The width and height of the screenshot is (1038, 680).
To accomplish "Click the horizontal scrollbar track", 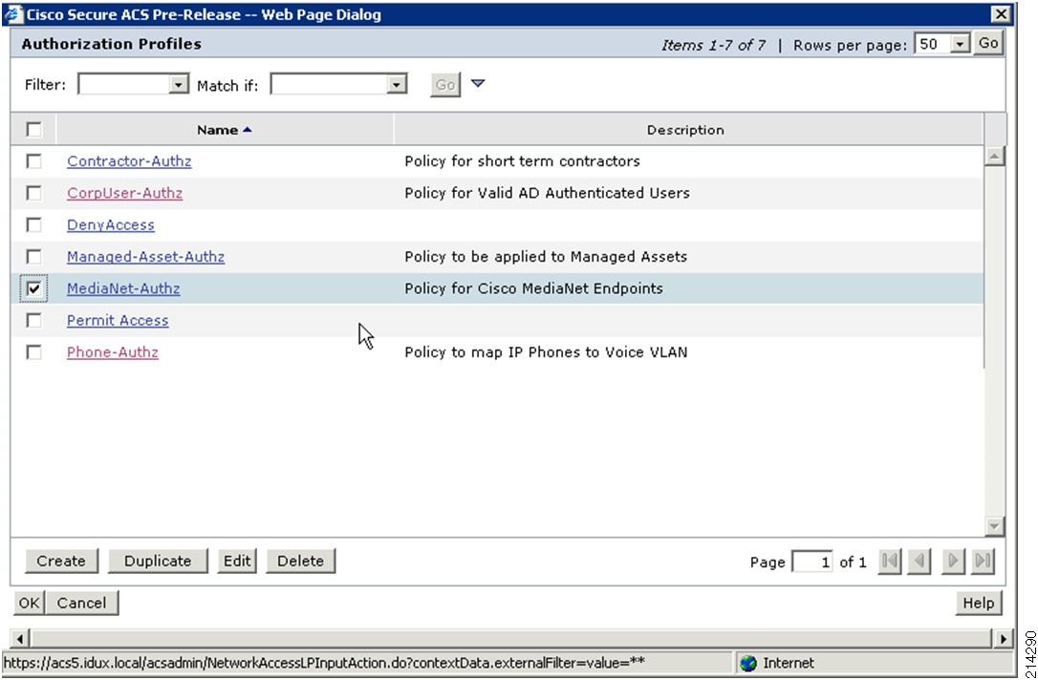I will (511, 639).
